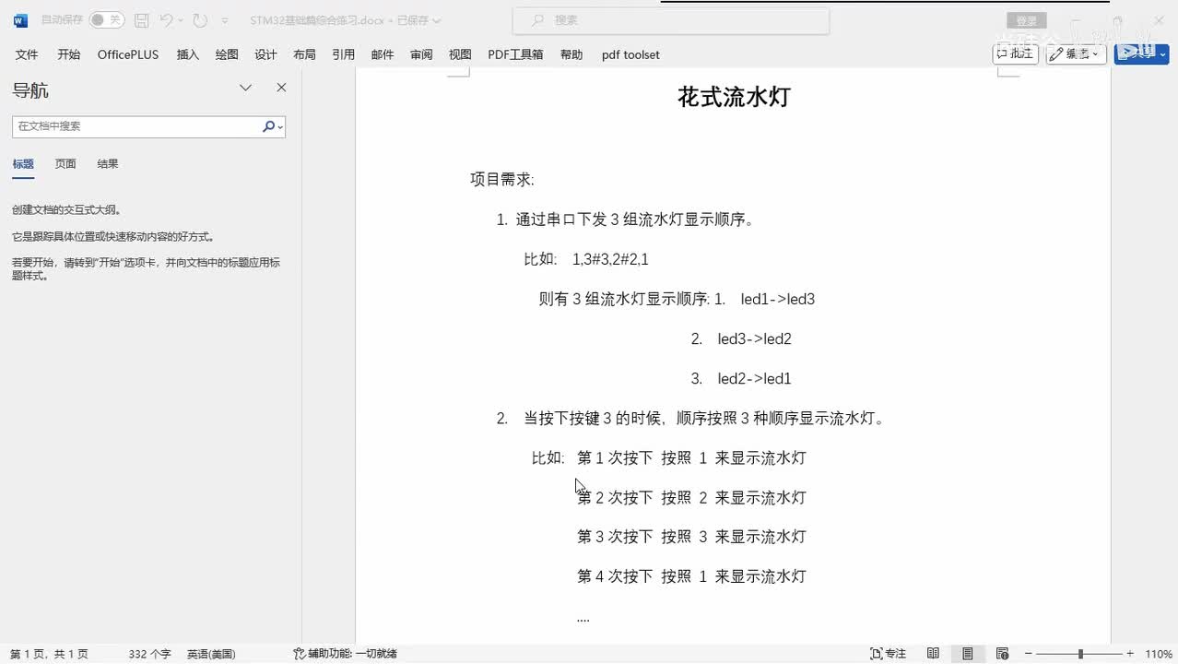The height and width of the screenshot is (664, 1178).
Task: Open the document title dropdown STM32 docx
Action: (345, 20)
